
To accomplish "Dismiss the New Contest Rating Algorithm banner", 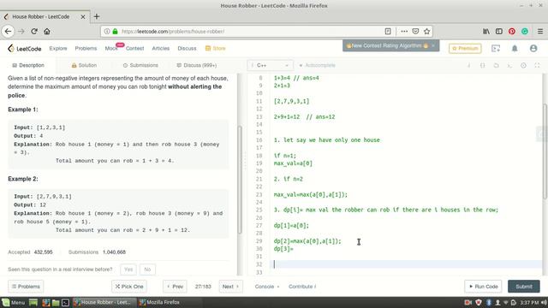I will click(433, 45).
